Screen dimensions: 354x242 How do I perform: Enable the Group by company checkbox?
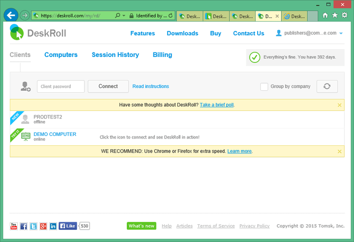pos(264,86)
